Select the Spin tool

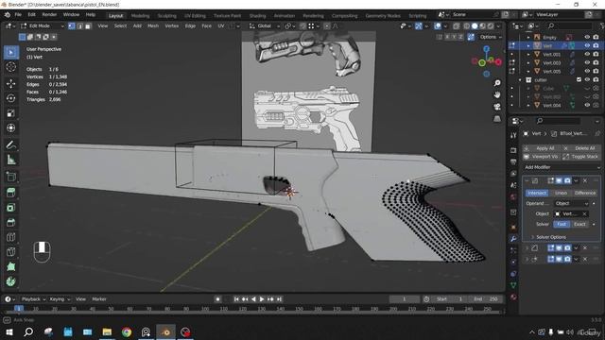[11, 281]
